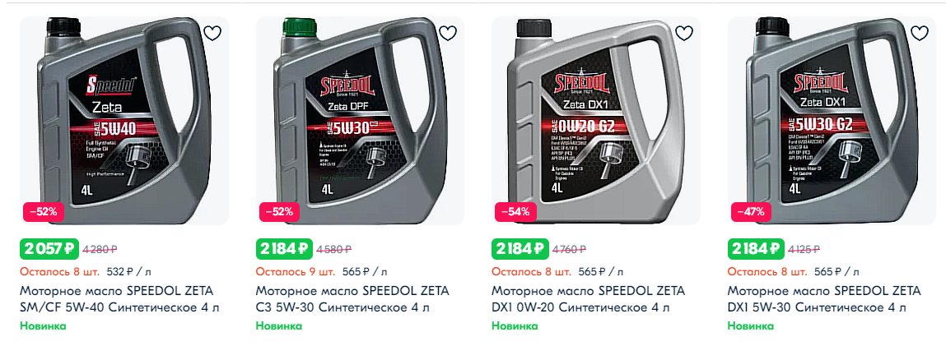Toggle heart on Zeta DX1 0W-20 product
Image resolution: width=946 pixels, height=346 pixels.
(x=683, y=33)
